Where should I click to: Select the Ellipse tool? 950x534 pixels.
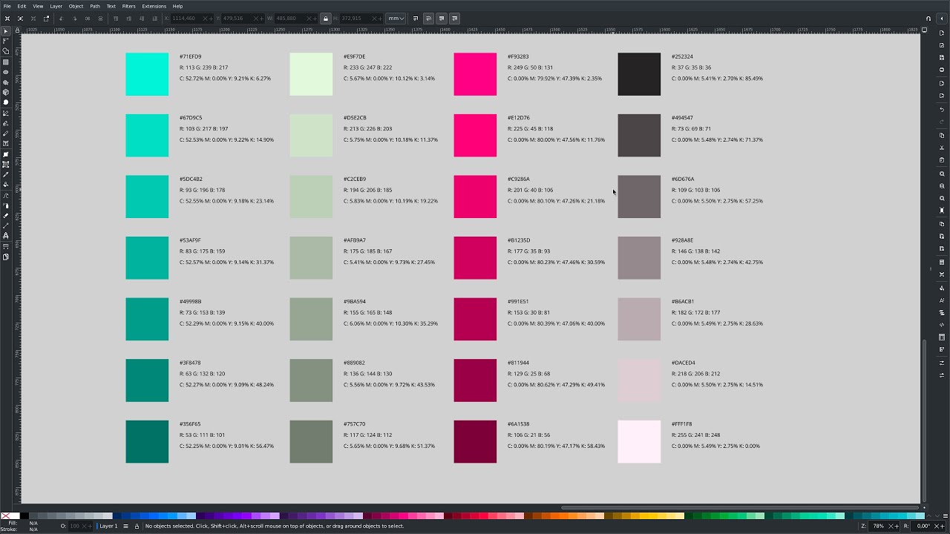point(6,73)
